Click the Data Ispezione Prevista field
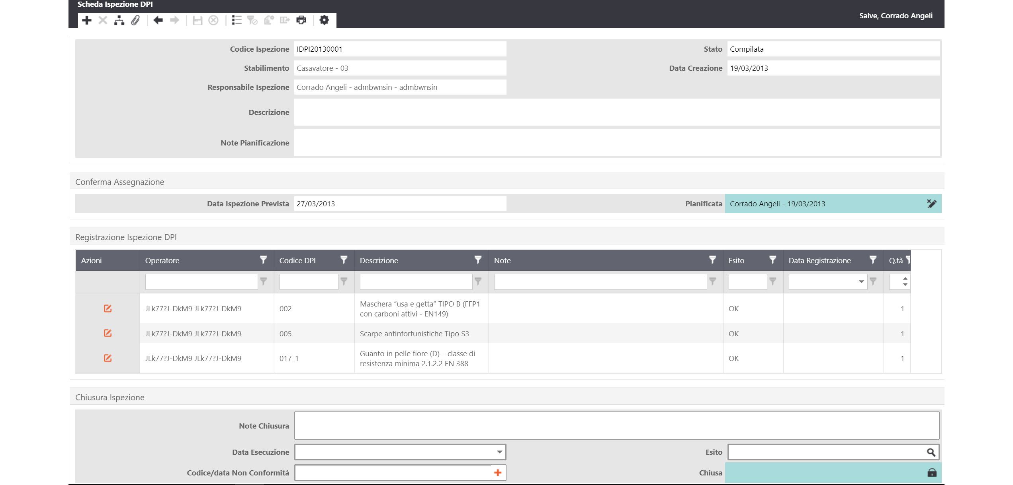Screen dimensions: 1013x485 (400, 204)
